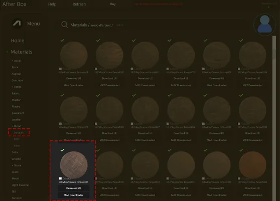Click MAX Downloaded for Parquet031
The width and height of the screenshot is (280, 201).
point(74,195)
